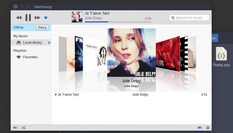Pause the playing track

click(28, 18)
